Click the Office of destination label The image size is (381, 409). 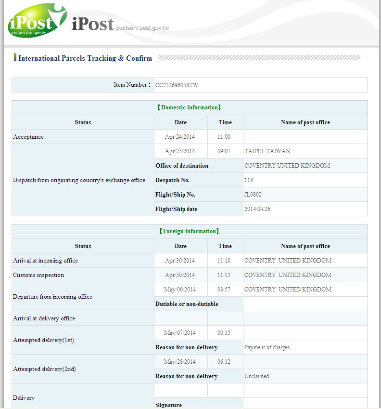point(182,166)
